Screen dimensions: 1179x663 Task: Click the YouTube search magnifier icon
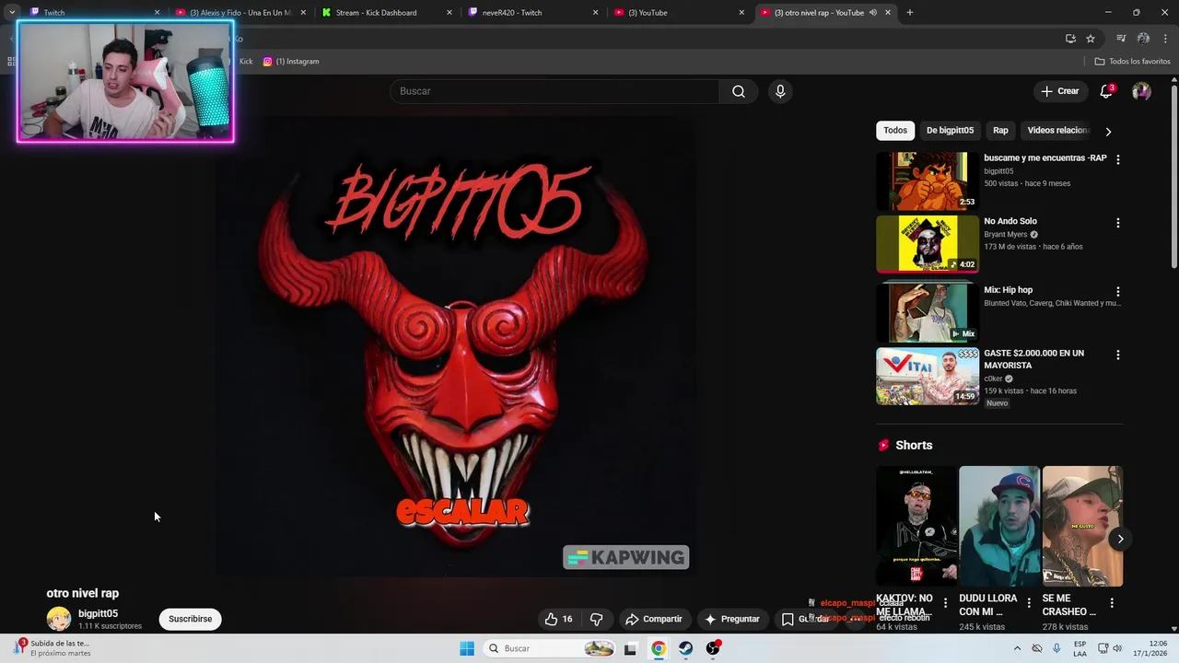coord(739,91)
